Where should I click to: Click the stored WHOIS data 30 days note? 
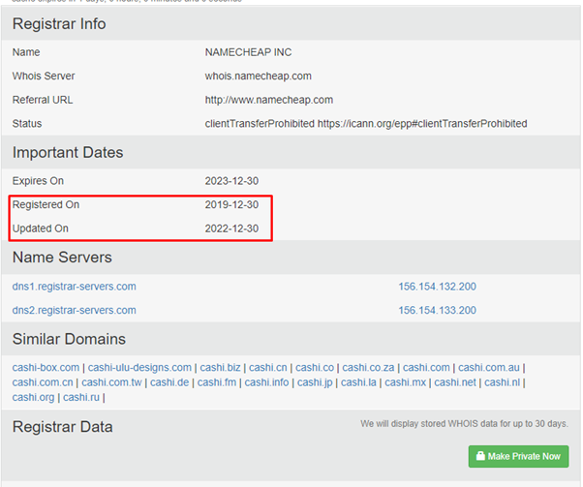pyautogui.click(x=464, y=424)
